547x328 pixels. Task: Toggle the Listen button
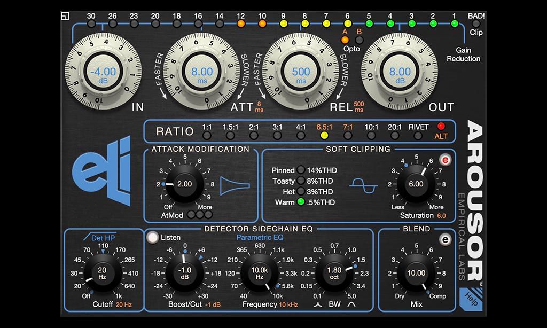[153, 238]
